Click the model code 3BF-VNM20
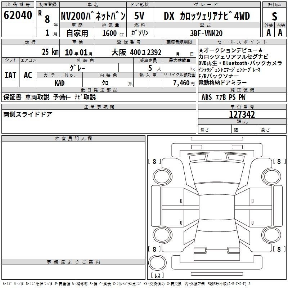The image size is (288, 288). pos(207,33)
